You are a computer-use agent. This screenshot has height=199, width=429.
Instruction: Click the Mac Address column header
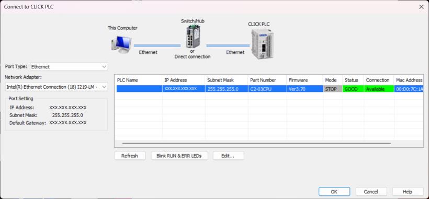[x=409, y=80]
